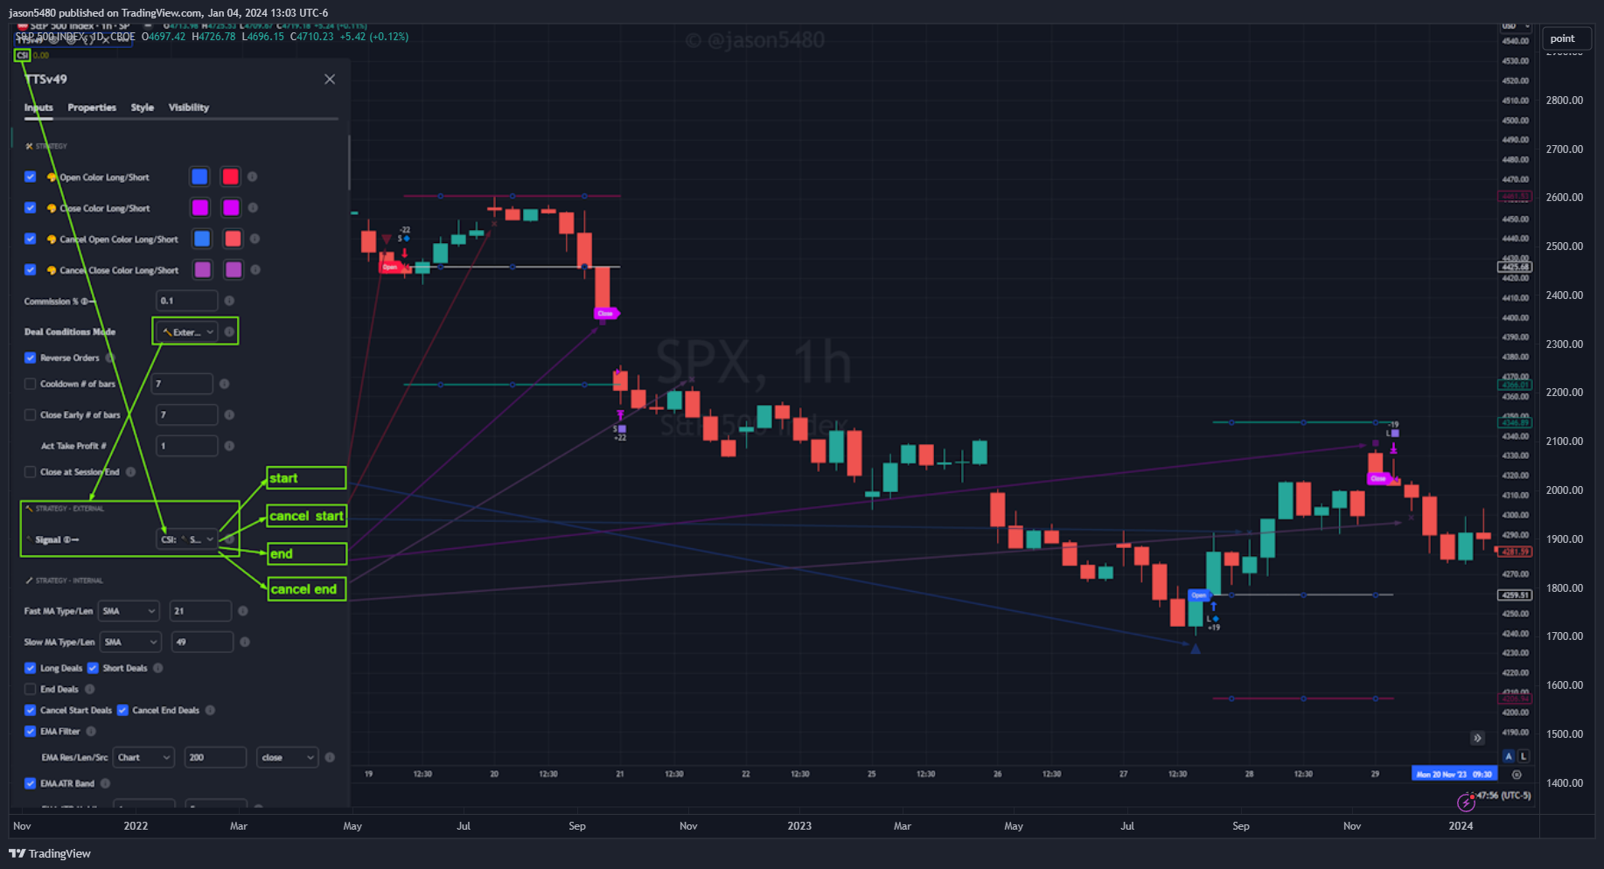Enable Close at Session End checkbox
This screenshot has width=1604, height=869.
(31, 472)
